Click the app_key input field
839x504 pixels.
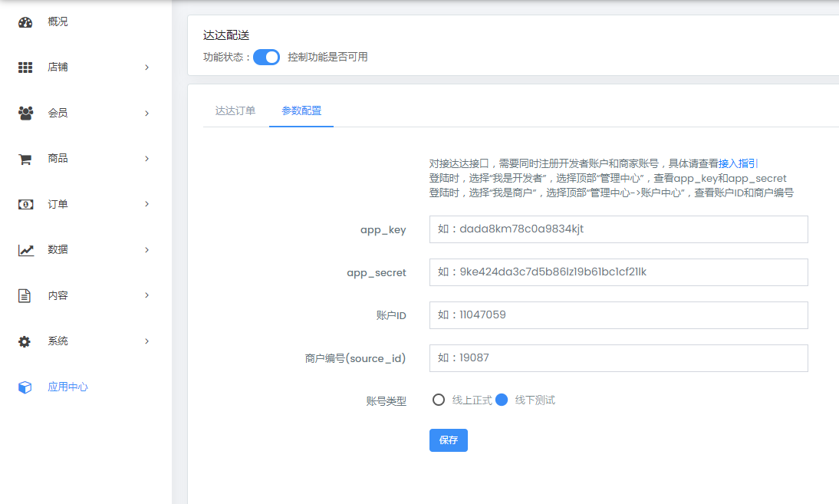click(618, 229)
